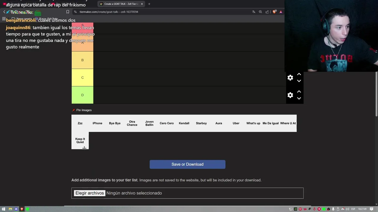The width and height of the screenshot is (378, 212).
Task: Click the zoom magnifier in address bar
Action: [260, 12]
